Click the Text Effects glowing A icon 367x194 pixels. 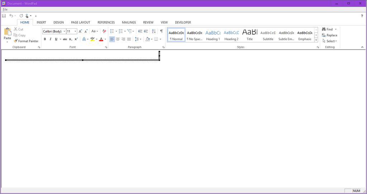coord(84,39)
